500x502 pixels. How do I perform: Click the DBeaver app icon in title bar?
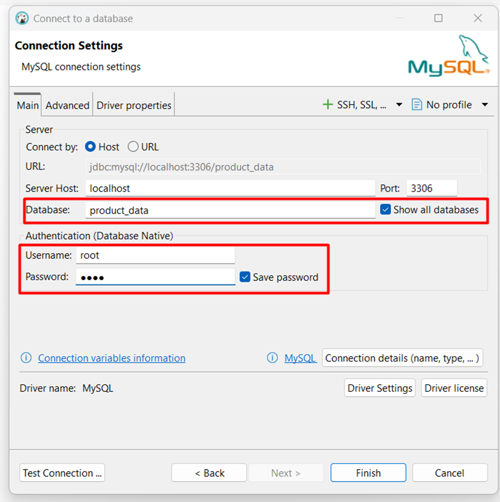(22, 18)
